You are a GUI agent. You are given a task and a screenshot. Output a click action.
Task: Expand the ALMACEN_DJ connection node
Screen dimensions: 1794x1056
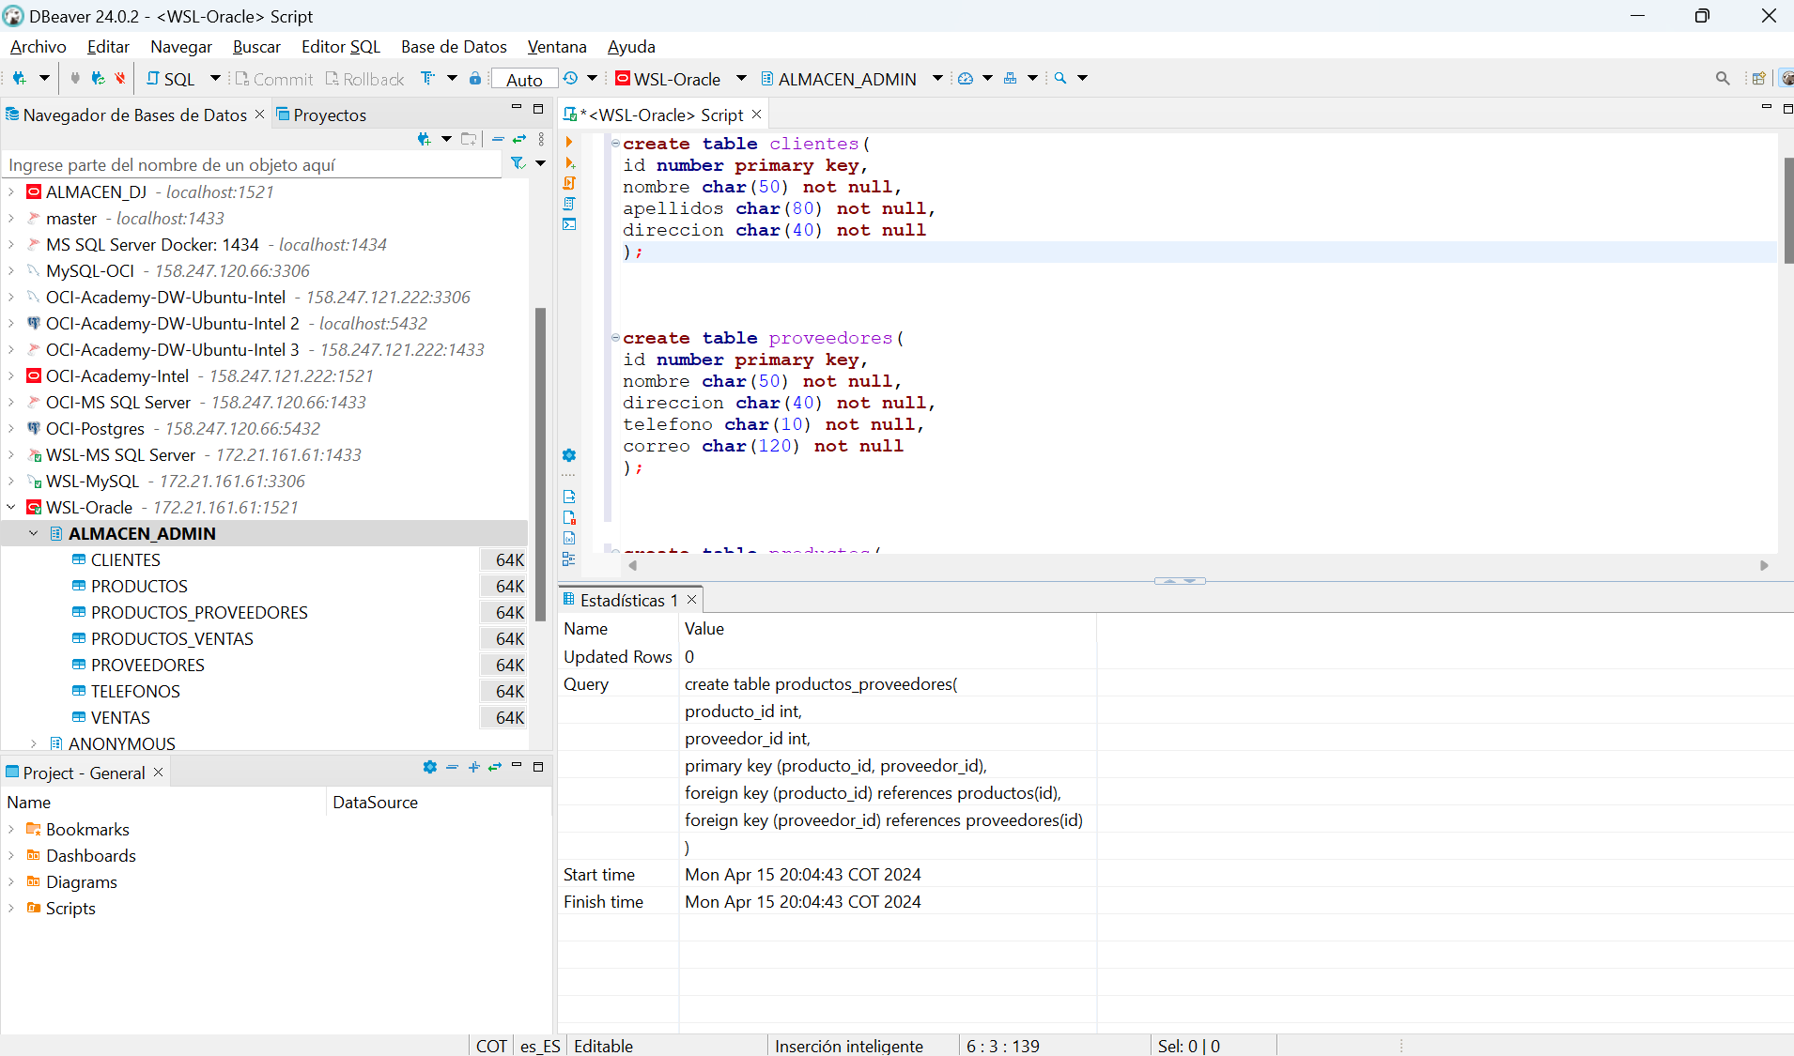(11, 191)
